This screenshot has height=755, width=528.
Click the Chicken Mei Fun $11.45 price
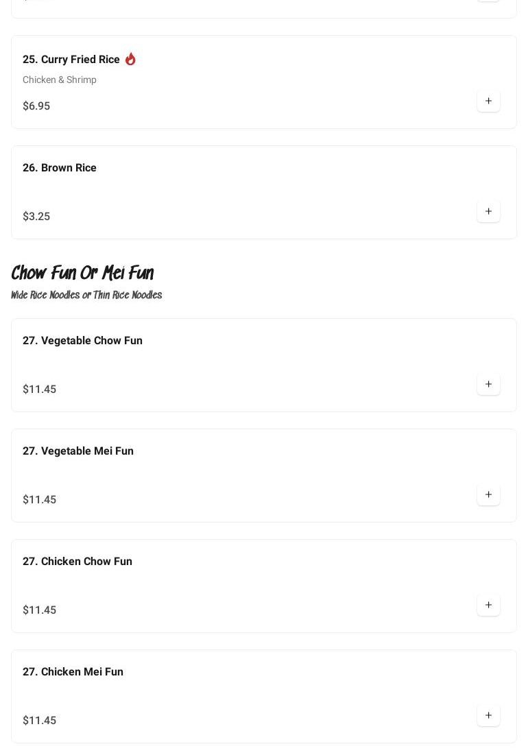pyautogui.click(x=40, y=721)
